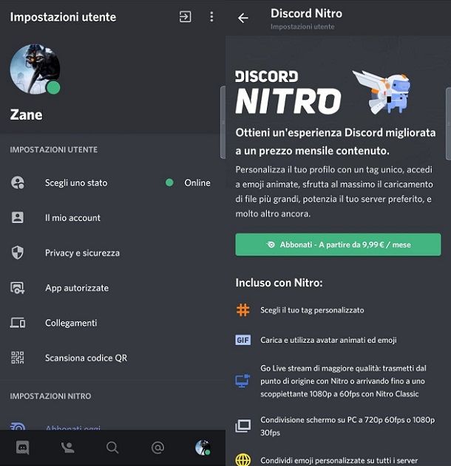
Task: Tap the back arrow on Discord Nitro
Action: click(243, 18)
